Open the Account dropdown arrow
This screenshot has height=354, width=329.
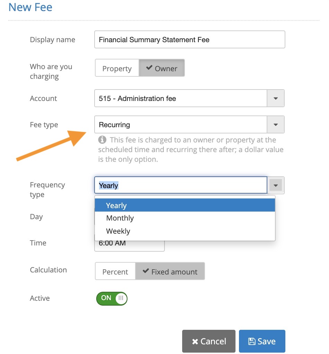pos(276,99)
